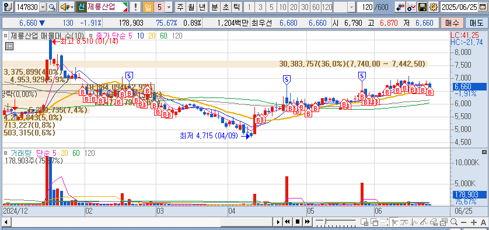Select the 20 interval button
The image size is (489, 230).
pyautogui.click(x=294, y=6)
